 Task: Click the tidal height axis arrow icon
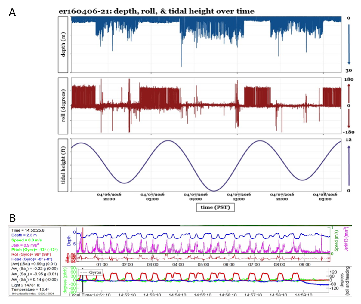coord(349,165)
